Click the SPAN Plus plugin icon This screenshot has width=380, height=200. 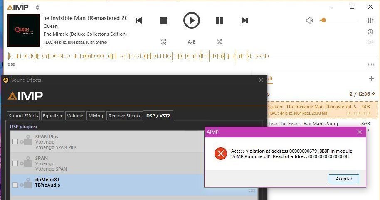(27, 140)
